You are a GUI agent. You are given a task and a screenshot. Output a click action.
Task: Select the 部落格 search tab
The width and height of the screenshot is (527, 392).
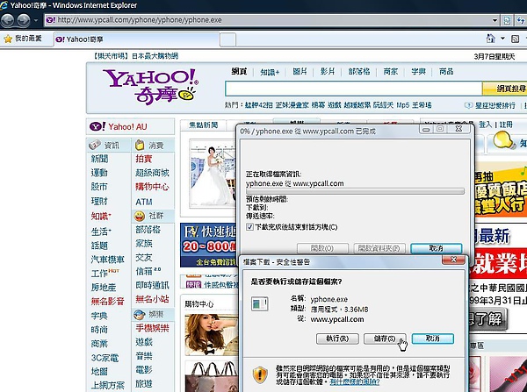359,72
